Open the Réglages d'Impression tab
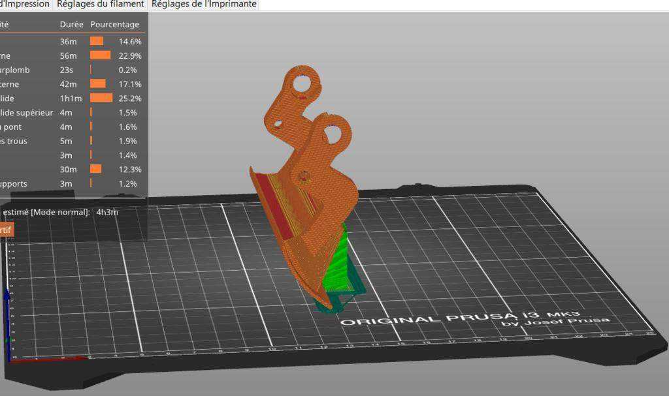669x396 pixels. 25,5
